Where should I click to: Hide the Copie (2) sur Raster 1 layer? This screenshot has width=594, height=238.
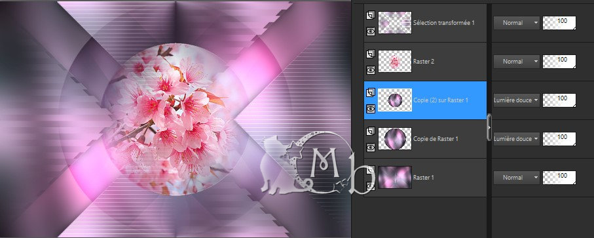pyautogui.click(x=371, y=109)
